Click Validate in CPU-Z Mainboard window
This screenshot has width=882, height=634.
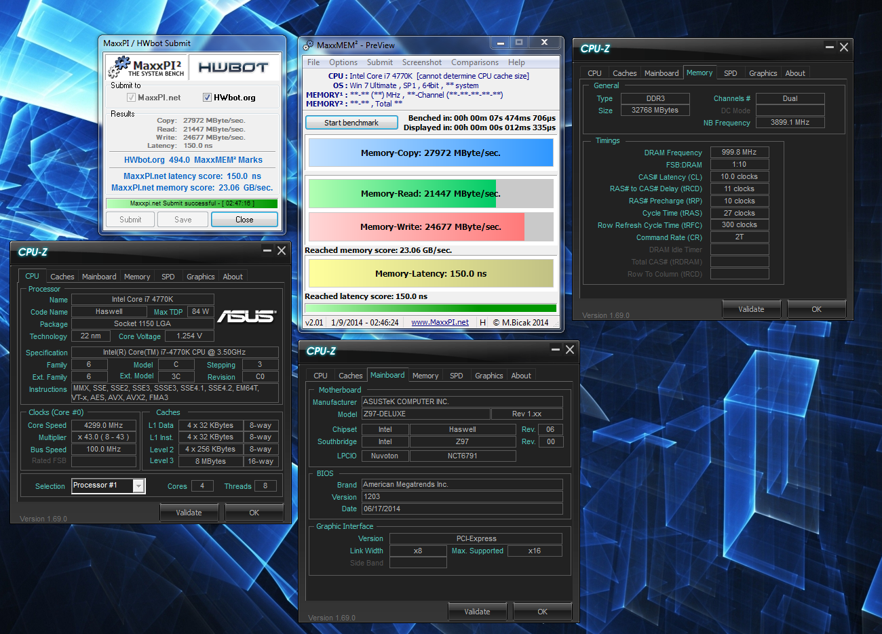pos(477,612)
